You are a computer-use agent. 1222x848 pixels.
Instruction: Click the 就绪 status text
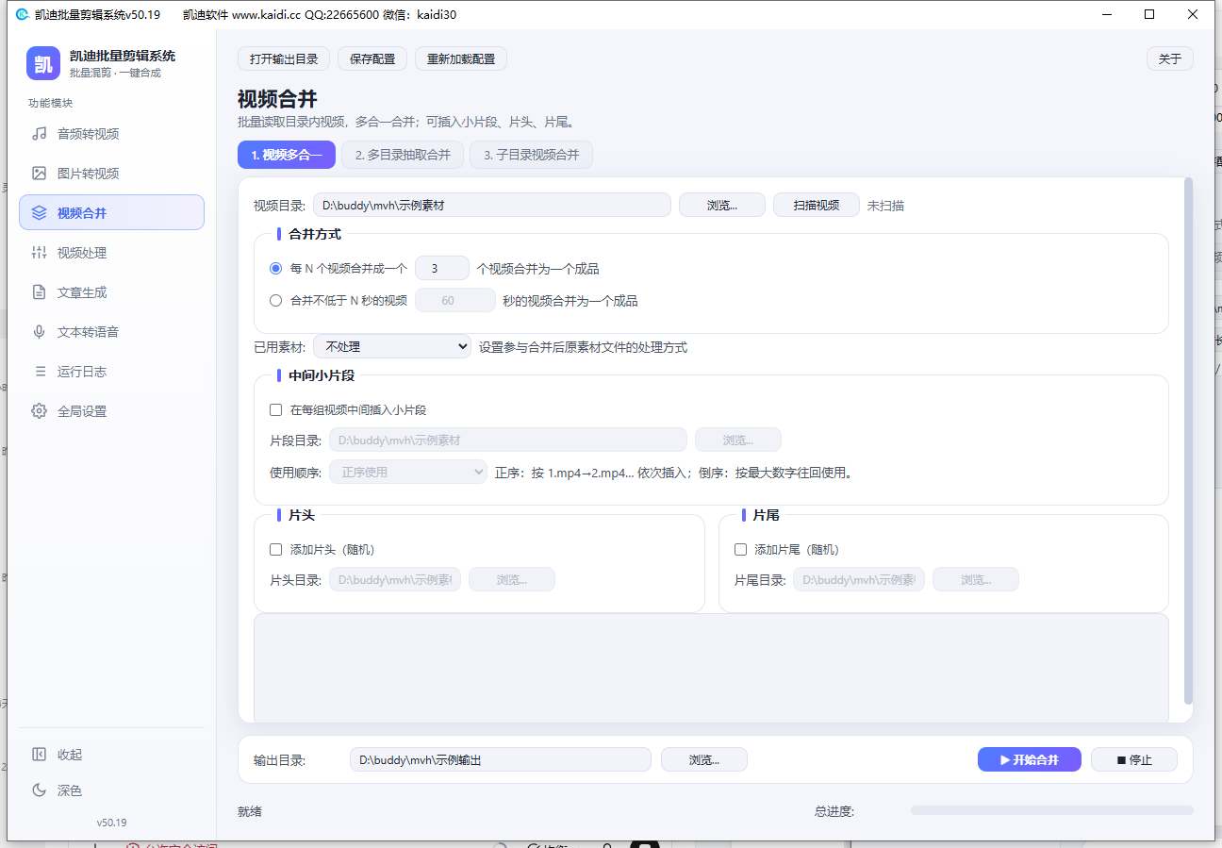click(x=250, y=811)
